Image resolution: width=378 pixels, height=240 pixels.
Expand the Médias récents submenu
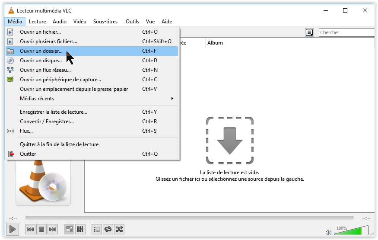(x=92, y=99)
